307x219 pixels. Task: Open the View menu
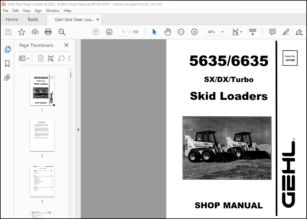27,11
